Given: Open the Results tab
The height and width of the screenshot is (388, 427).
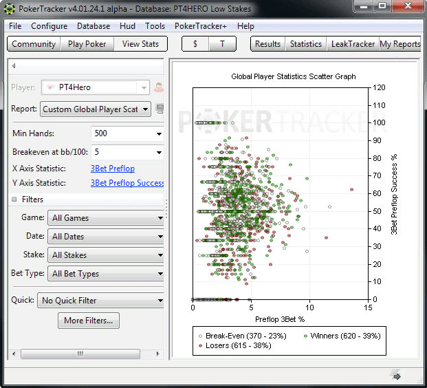Looking at the screenshot, I should click(267, 44).
